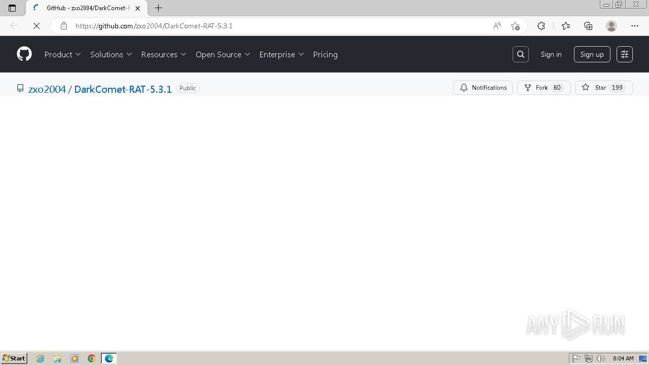Open the Settings and more ellipsis menu

[x=635, y=26]
